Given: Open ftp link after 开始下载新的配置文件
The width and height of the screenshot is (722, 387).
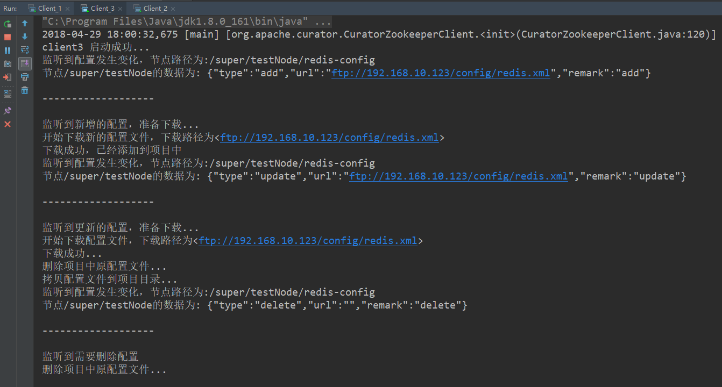Looking at the screenshot, I should pos(329,138).
